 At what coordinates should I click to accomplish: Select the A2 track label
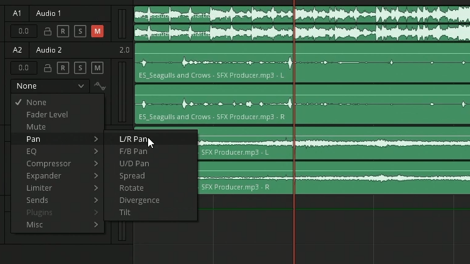17,50
